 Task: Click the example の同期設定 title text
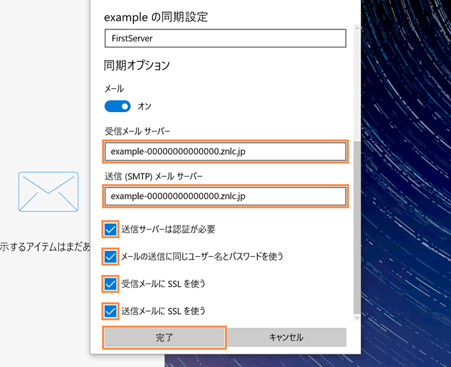coord(156,17)
